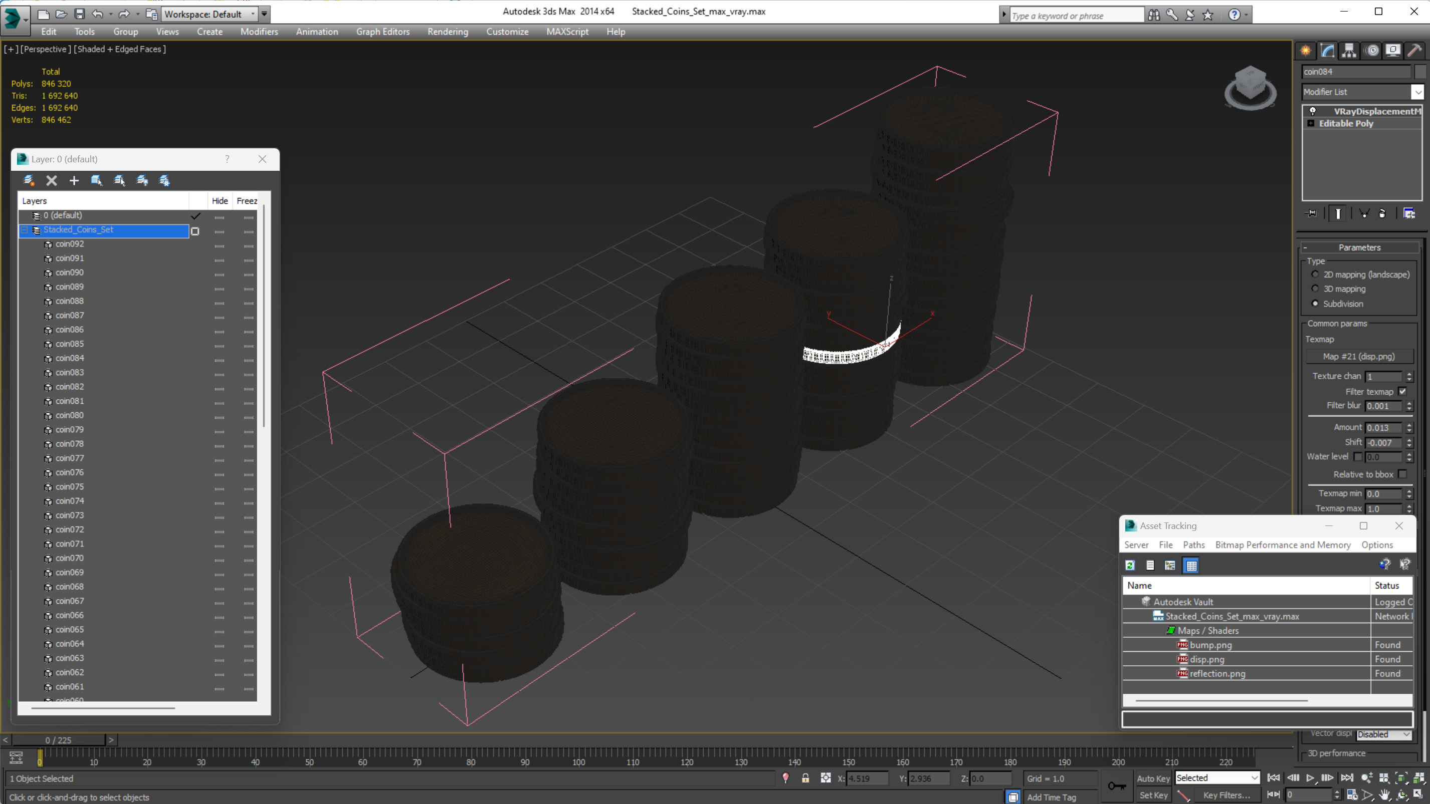Screen dimensions: 1430x804
Task: Select Subdivision radio button
Action: pos(1315,304)
